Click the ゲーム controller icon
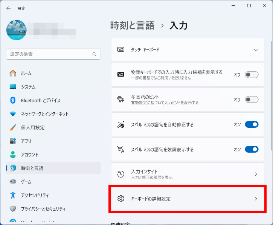273x225 pixels. click(x=13, y=181)
